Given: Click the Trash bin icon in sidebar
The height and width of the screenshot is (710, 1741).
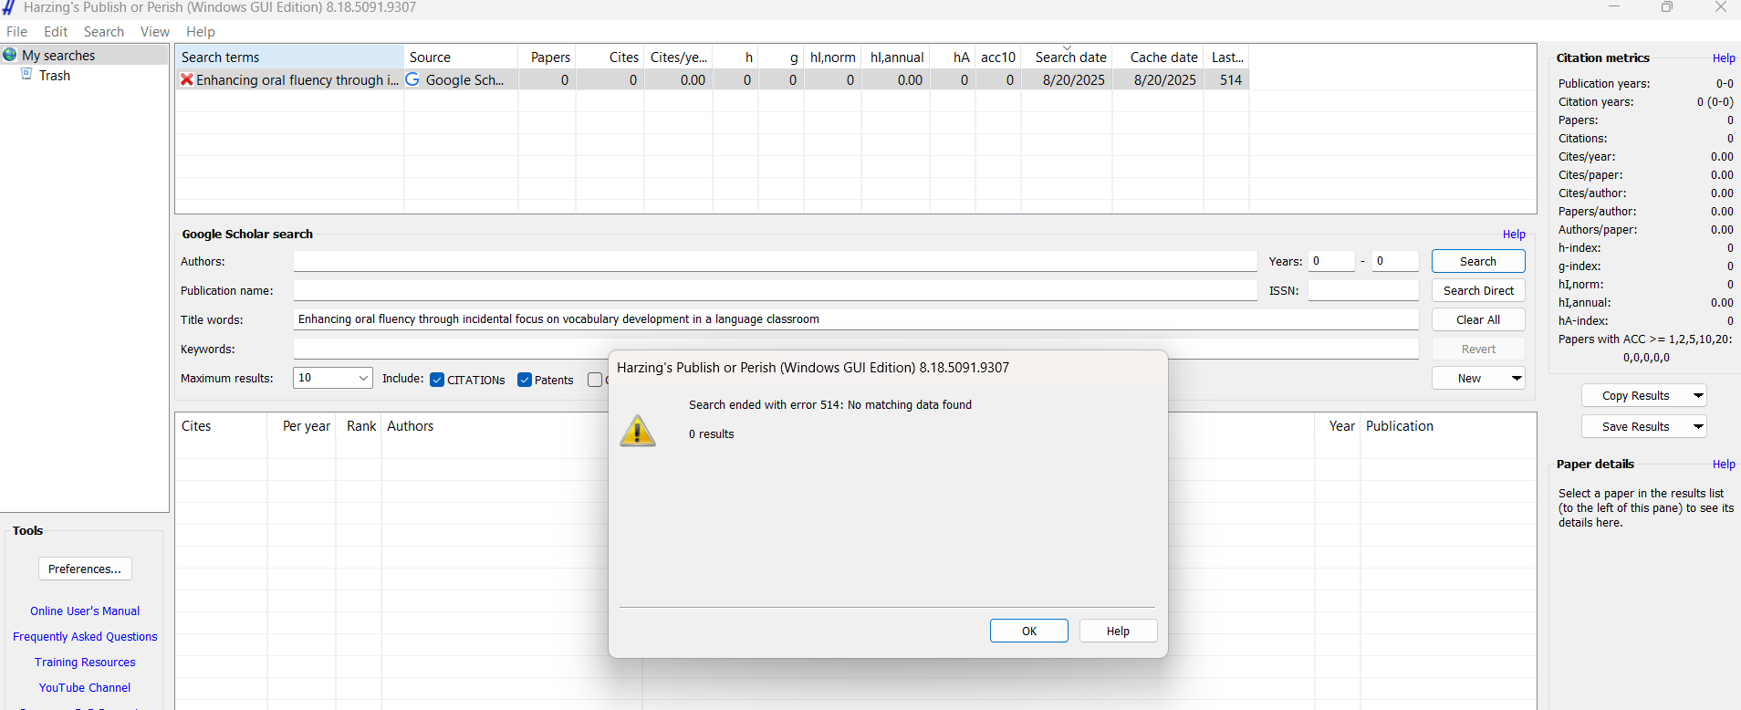Looking at the screenshot, I should coord(27,75).
